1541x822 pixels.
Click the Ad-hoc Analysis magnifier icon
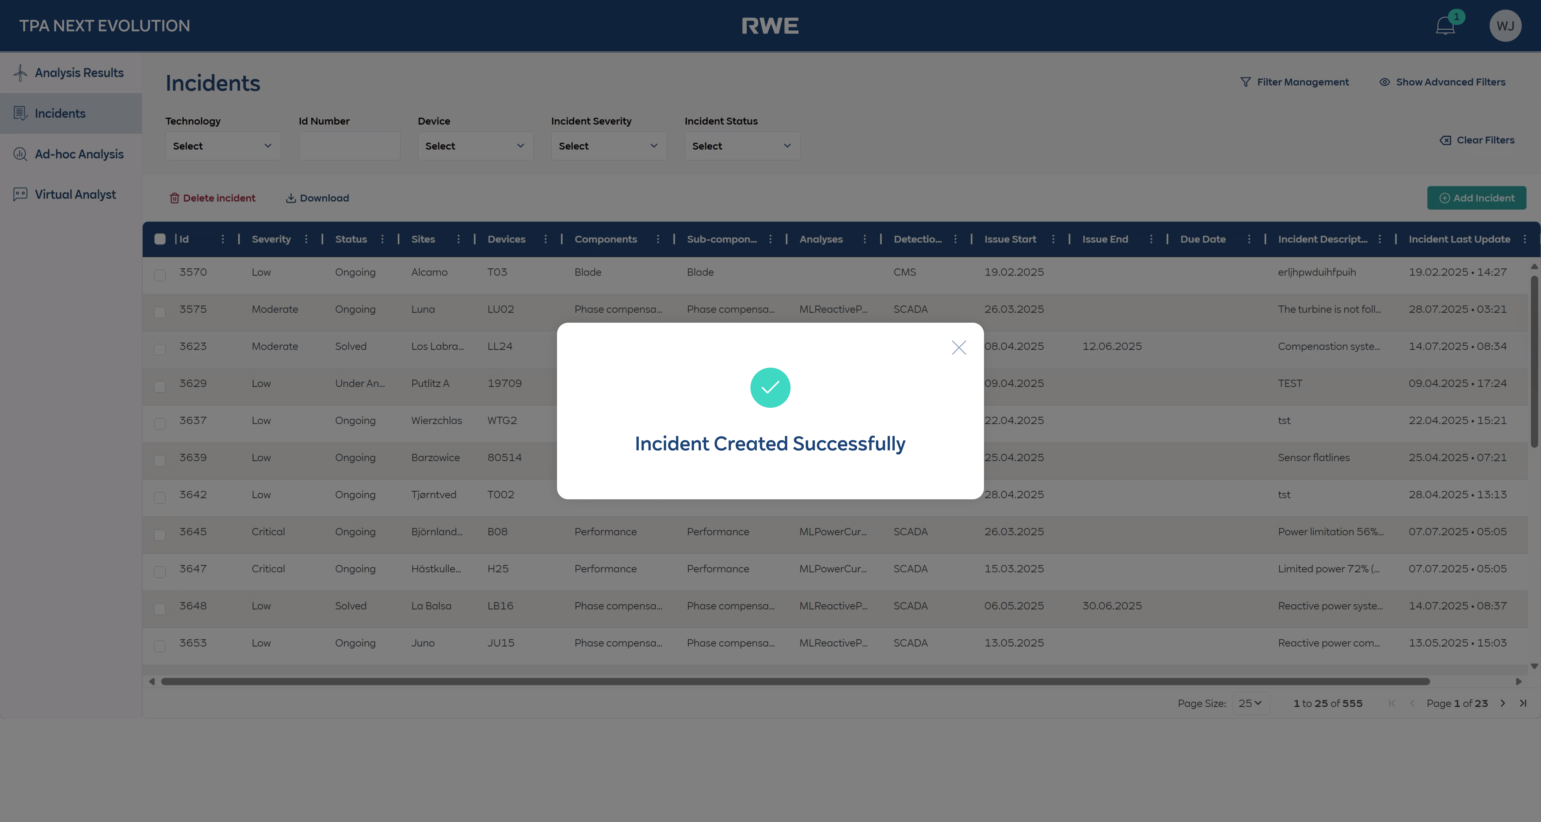click(x=20, y=154)
